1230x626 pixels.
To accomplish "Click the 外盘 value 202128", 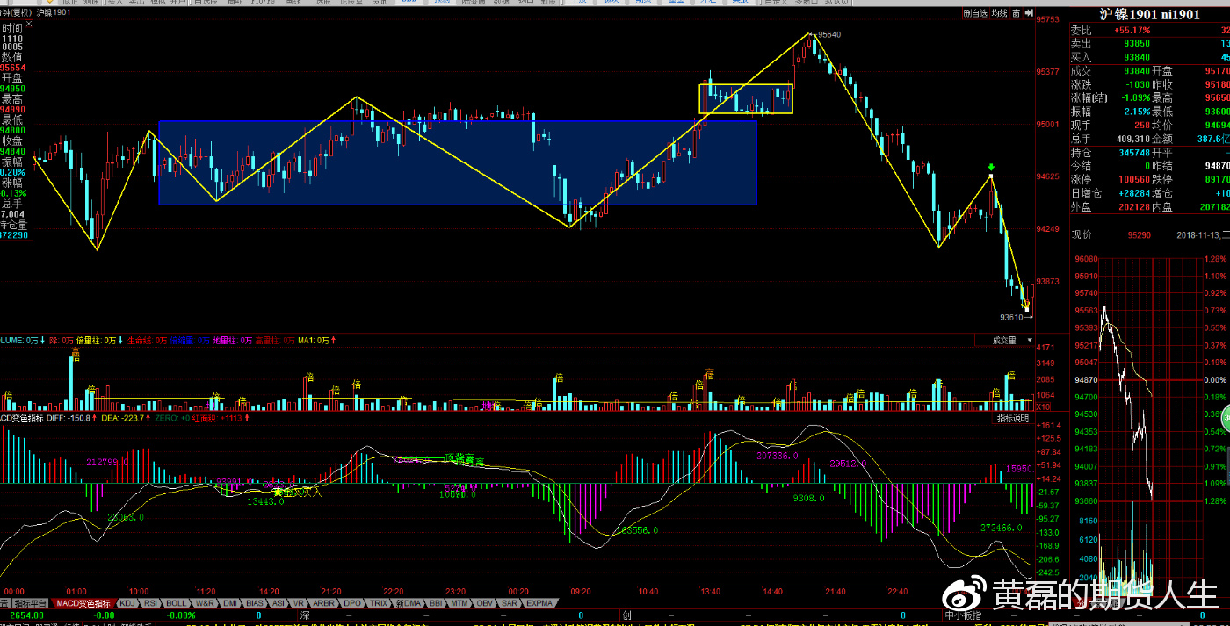I will (x=1134, y=206).
